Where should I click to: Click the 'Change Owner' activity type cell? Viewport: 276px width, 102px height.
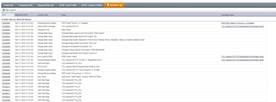coord(43,30)
